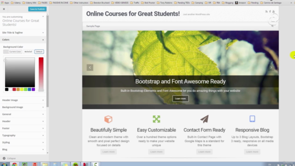Expand the Blog section
295x166 pixels.
pyautogui.click(x=23, y=149)
